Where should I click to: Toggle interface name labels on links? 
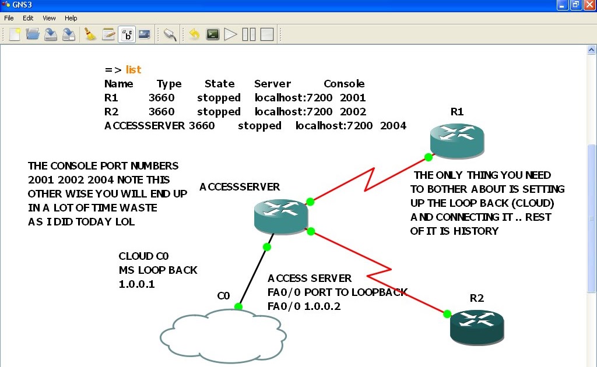(x=127, y=34)
